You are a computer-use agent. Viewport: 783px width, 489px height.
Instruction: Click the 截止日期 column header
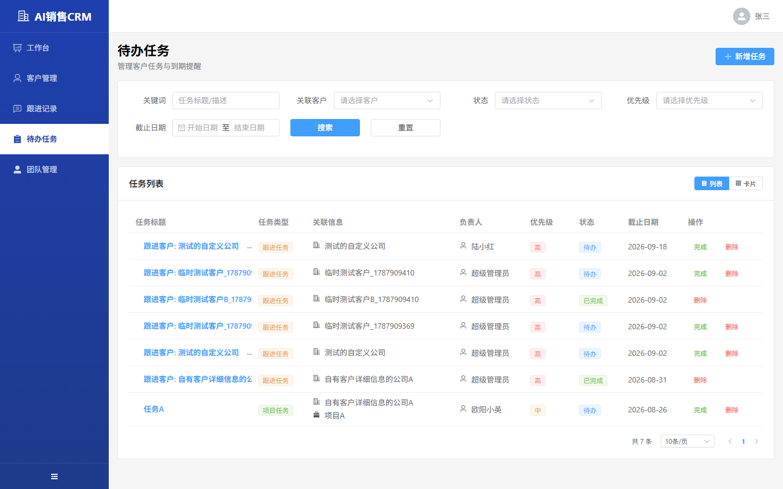click(x=643, y=222)
